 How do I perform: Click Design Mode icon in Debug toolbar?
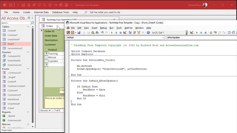click(x=192, y=33)
